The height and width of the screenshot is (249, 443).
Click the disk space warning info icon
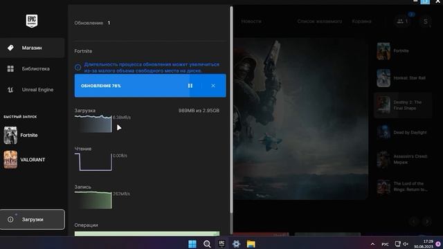tap(78, 68)
